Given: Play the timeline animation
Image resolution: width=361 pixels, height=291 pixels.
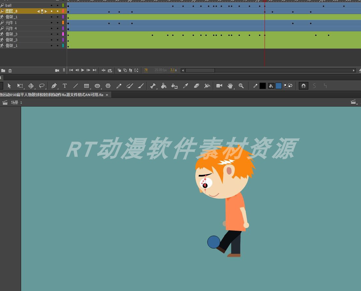Looking at the screenshot, I should pyautogui.click(x=83, y=70).
